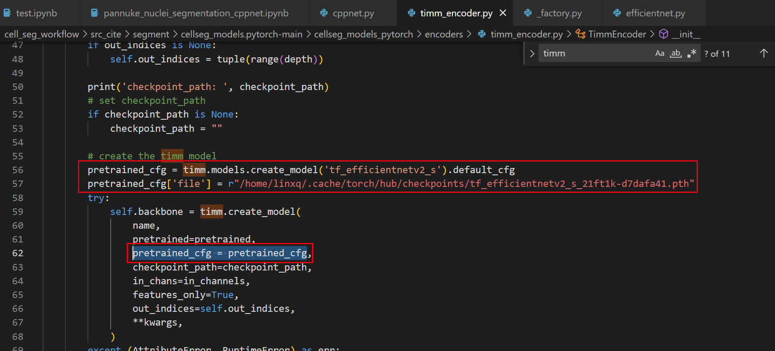This screenshot has width=775, height=351.
Task: Switch to the cppnet.py tab
Action: [353, 13]
